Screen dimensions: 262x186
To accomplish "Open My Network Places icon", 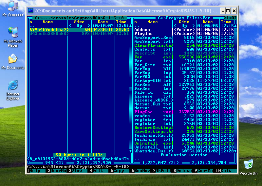I will click(x=13, y=37).
